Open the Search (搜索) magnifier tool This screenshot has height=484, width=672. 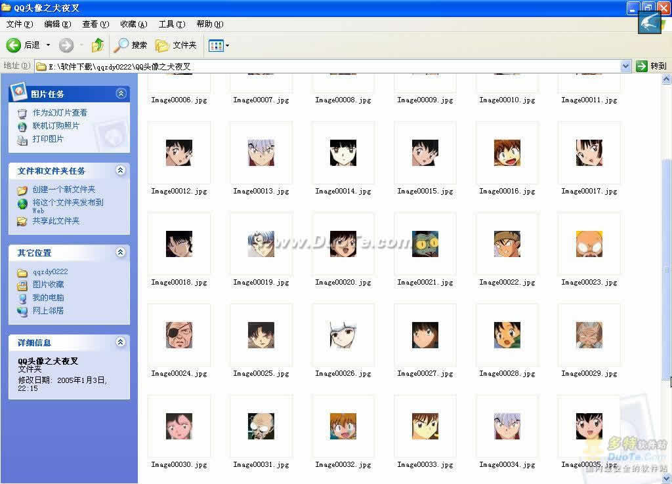point(131,45)
